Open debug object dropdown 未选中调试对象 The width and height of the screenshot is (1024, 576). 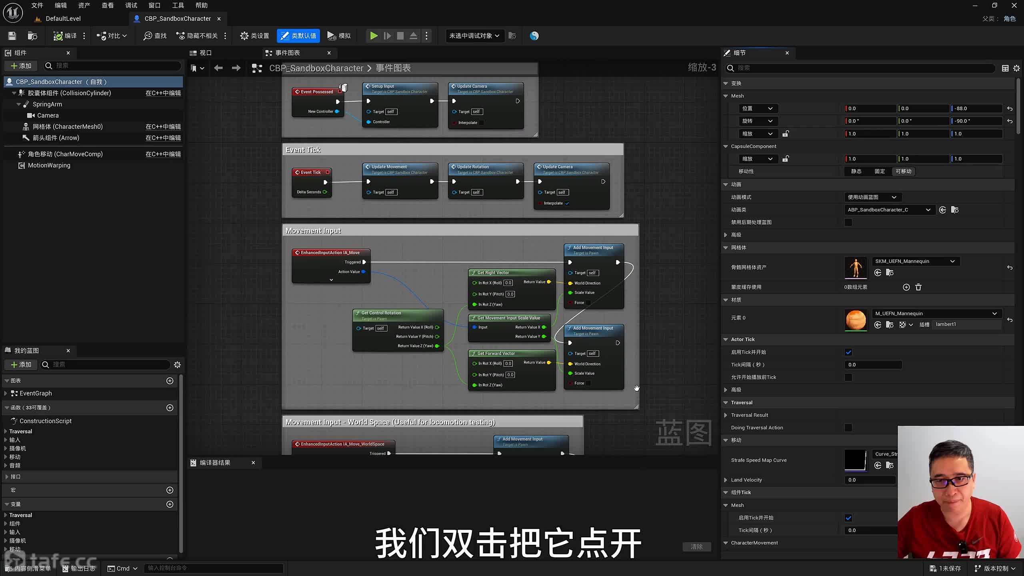click(474, 36)
